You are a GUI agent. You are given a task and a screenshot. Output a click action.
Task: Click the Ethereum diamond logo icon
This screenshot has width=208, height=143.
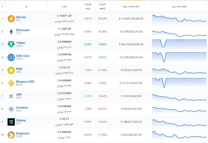(11, 32)
